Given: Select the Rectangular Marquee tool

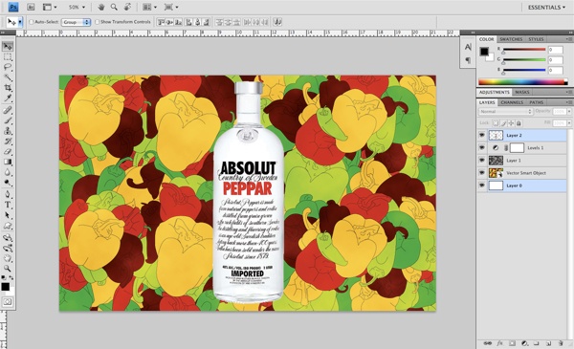Looking at the screenshot, I should pos(8,57).
